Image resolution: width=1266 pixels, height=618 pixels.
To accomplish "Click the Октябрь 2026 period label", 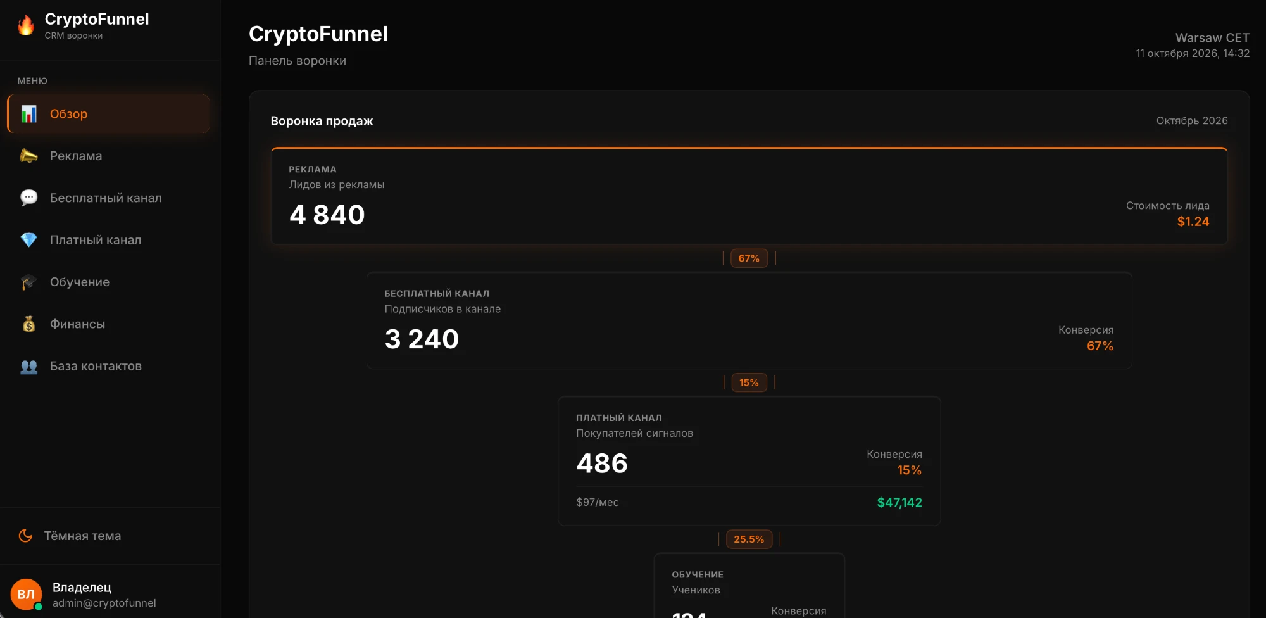I will 1192,120.
